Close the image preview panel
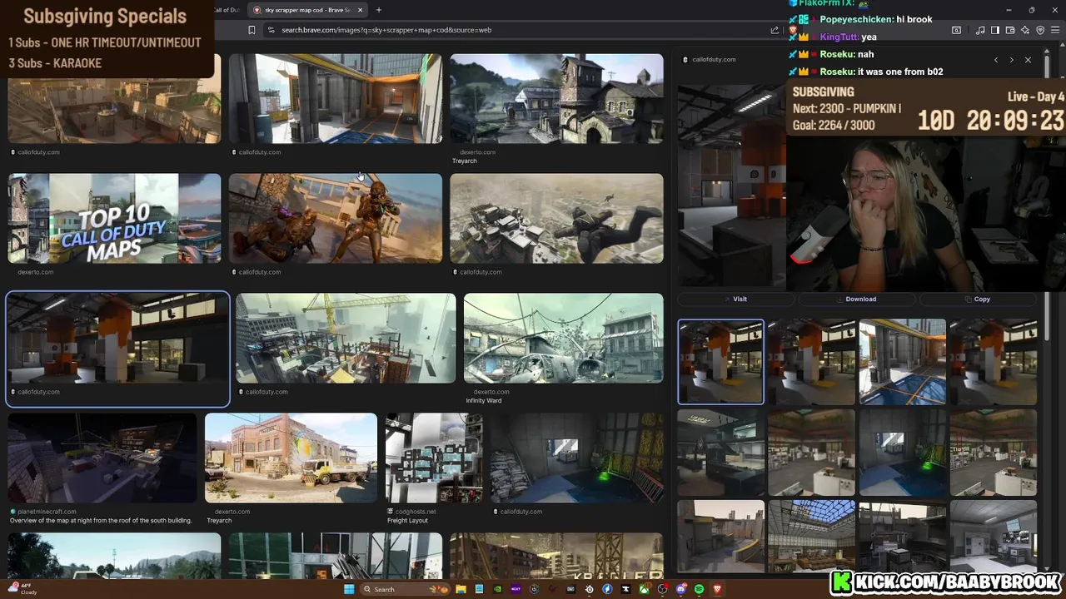 click(x=1028, y=60)
